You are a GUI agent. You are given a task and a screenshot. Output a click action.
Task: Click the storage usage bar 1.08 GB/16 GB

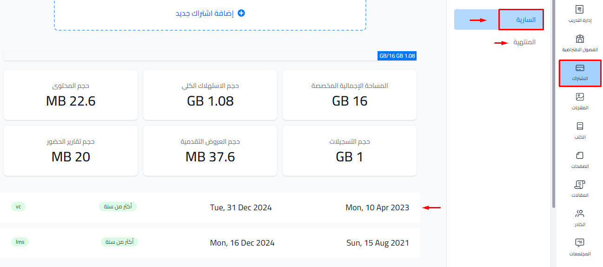(x=210, y=56)
